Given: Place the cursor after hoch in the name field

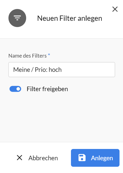Looking at the screenshot, I should pyautogui.click(x=62, y=70).
